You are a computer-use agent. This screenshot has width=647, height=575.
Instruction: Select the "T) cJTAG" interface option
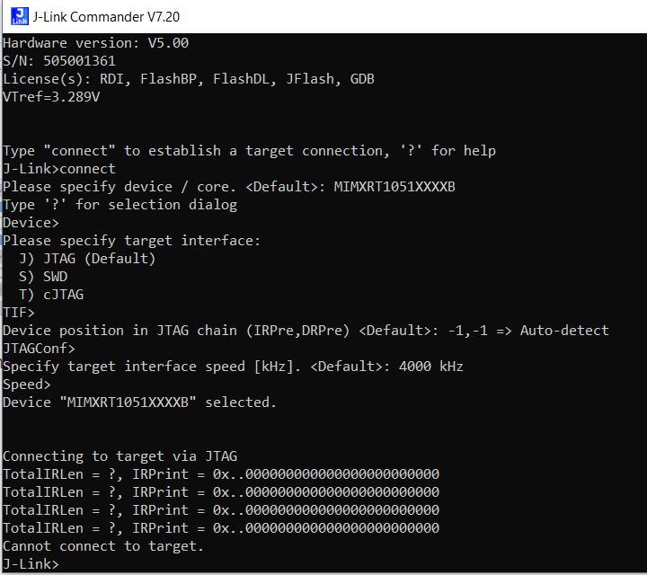(x=51, y=295)
